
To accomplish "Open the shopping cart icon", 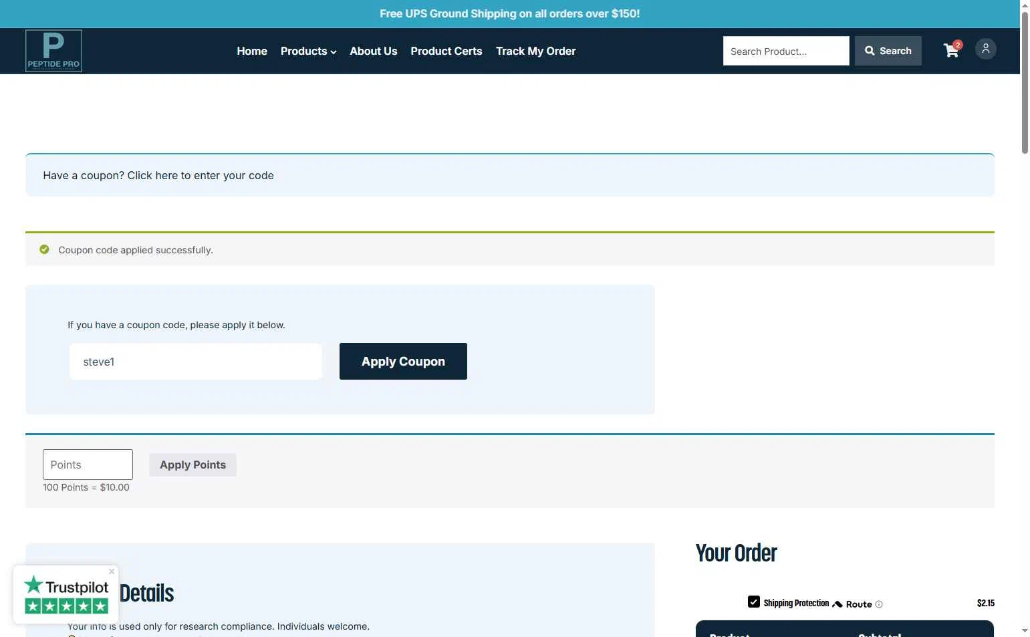I will click(952, 50).
